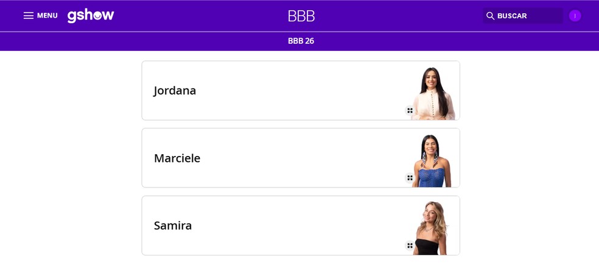Viewport: 599px width, 267px height.
Task: Click empty middle area of Samira's card
Action: (x=298, y=226)
